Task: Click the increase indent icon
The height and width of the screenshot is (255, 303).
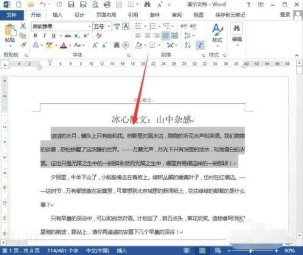Action: click(193, 26)
